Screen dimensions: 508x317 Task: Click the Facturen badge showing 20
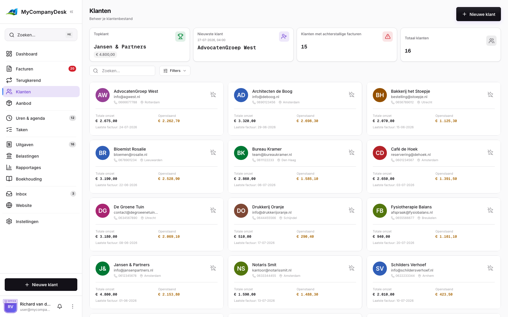tap(72, 69)
